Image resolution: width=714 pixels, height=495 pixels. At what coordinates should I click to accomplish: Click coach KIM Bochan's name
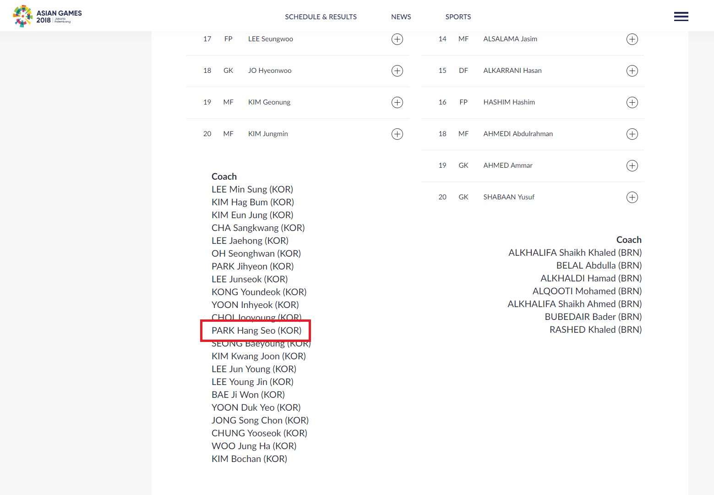[x=249, y=458]
